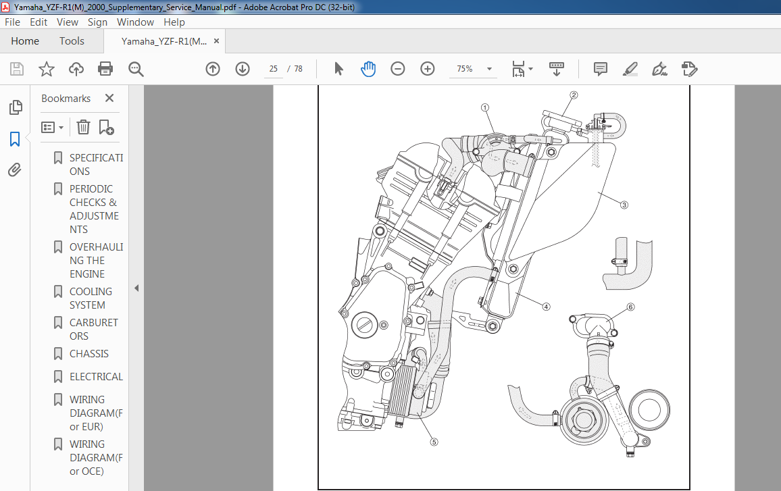Click the Adobe Acrobat app icon in title bar
The width and height of the screenshot is (781, 491).
5,7
